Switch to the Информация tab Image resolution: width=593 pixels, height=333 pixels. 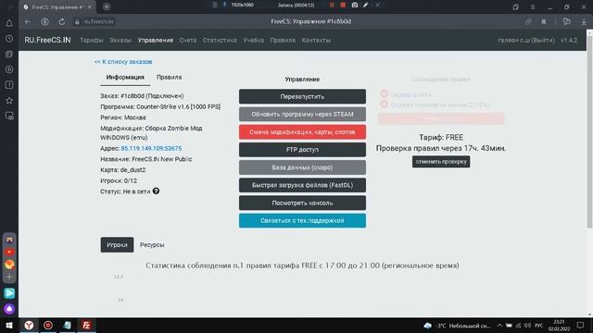tap(125, 77)
